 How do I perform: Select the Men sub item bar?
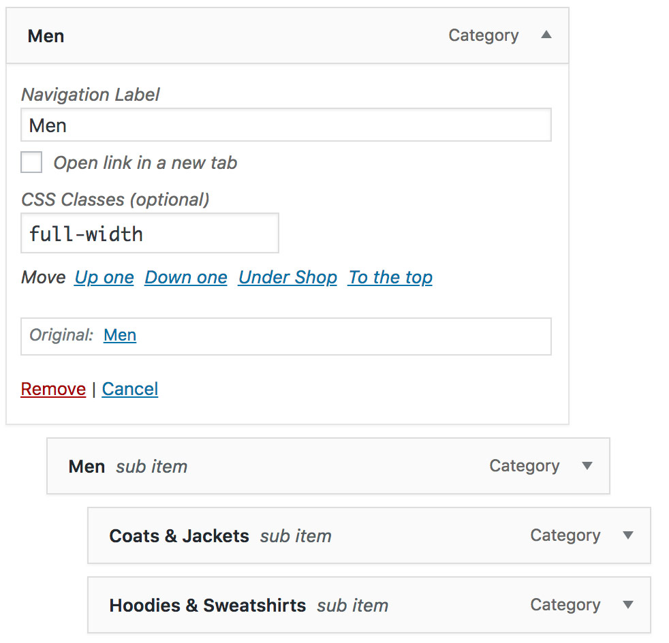328,466
